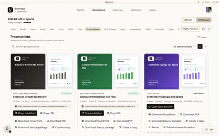
Task: Open local preview of September Signups and Spend
Action: click(160, 107)
